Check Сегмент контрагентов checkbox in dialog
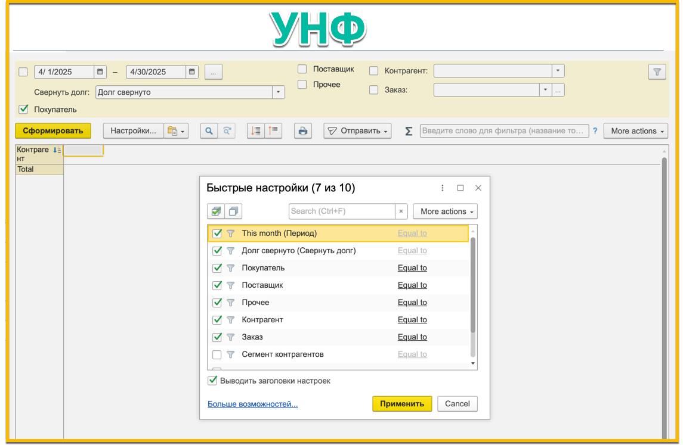The width and height of the screenshot is (683, 445). (217, 354)
